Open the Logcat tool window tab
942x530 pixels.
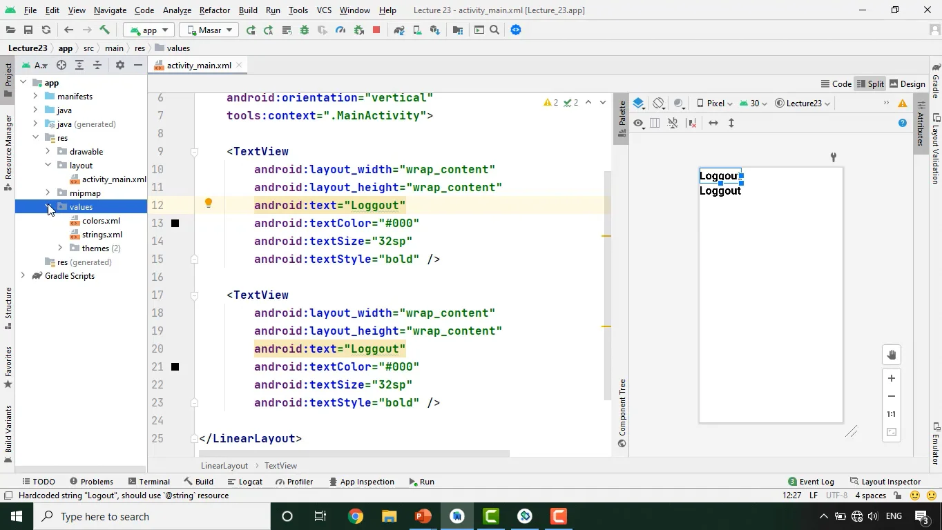(x=244, y=482)
